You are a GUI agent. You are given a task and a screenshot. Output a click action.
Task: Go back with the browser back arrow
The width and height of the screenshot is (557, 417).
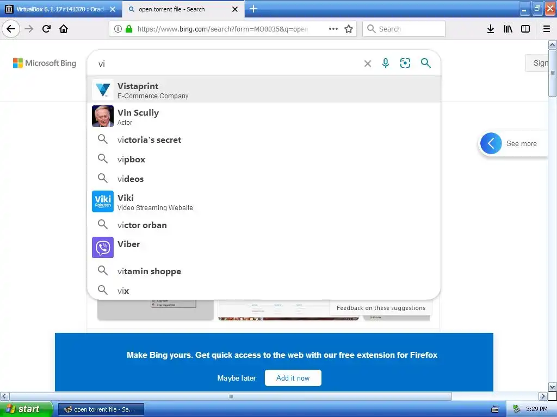click(11, 29)
